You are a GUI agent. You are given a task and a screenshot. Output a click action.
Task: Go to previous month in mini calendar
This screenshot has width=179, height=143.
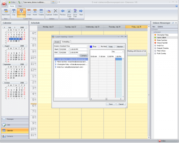pos(4,28)
